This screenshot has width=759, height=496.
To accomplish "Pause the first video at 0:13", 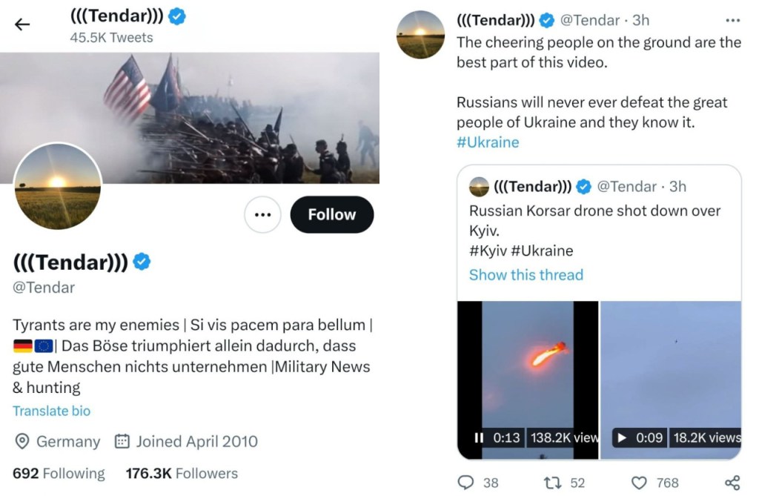I will click(x=479, y=437).
